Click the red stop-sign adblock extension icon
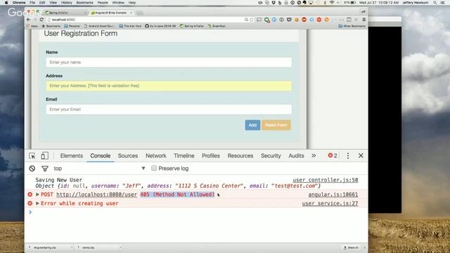This screenshot has width=450, height=253. [304, 20]
